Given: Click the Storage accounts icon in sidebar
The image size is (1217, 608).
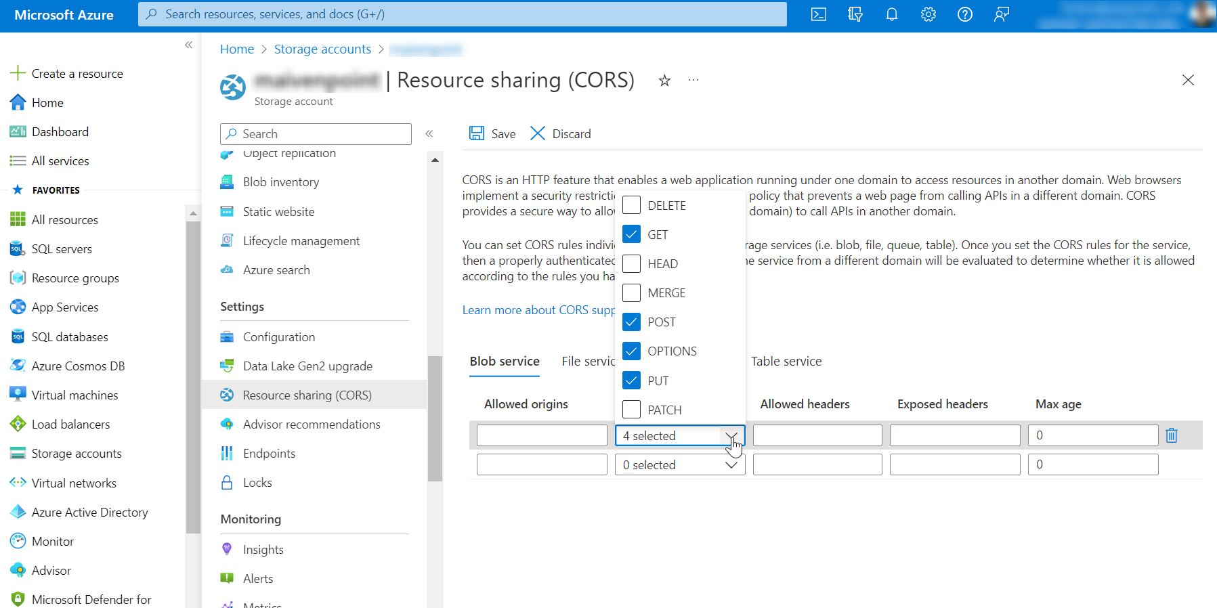Looking at the screenshot, I should [18, 453].
